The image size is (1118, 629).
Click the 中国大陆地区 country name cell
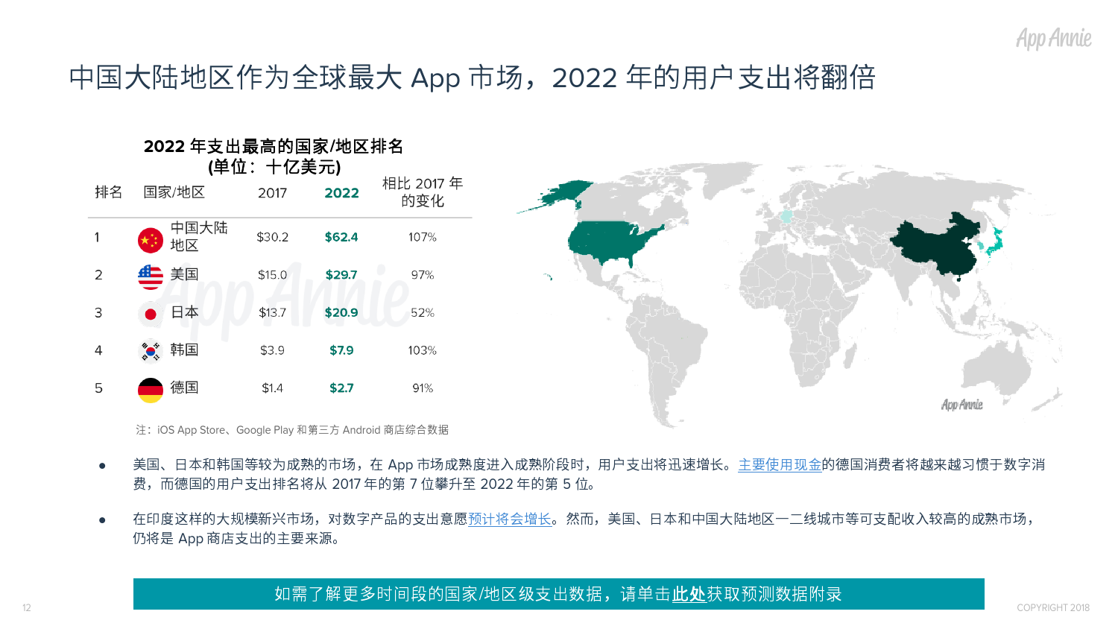pyautogui.click(x=198, y=236)
